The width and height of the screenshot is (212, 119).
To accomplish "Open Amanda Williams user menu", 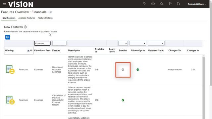I will point(197,4).
